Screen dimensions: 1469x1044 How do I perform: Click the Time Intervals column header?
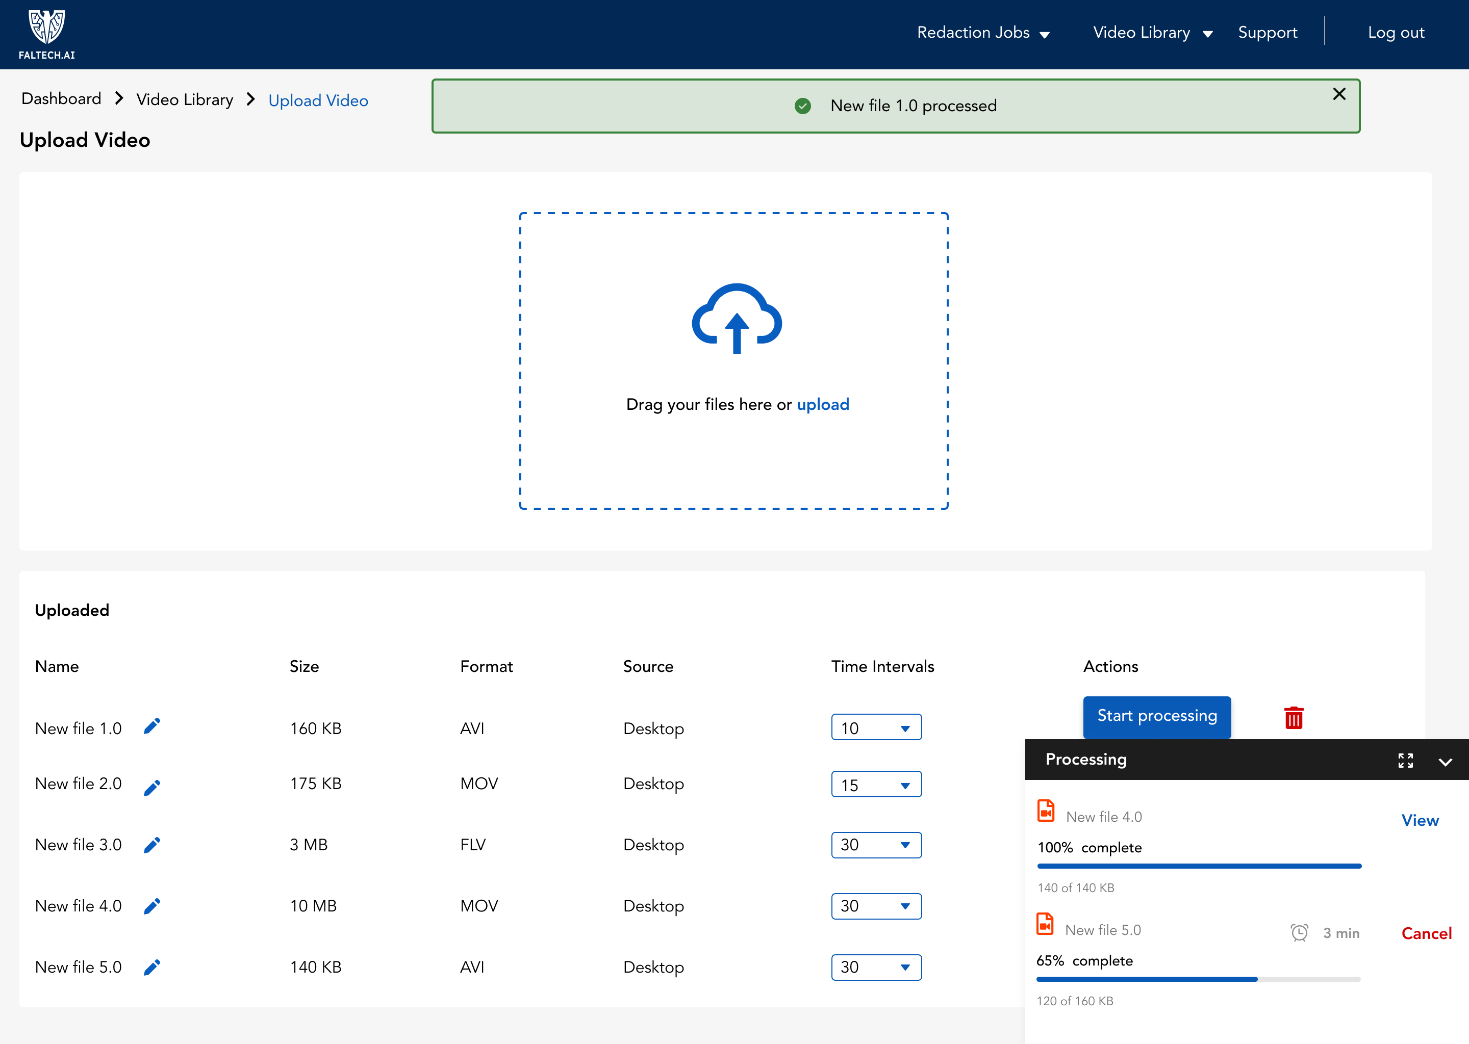coord(882,667)
